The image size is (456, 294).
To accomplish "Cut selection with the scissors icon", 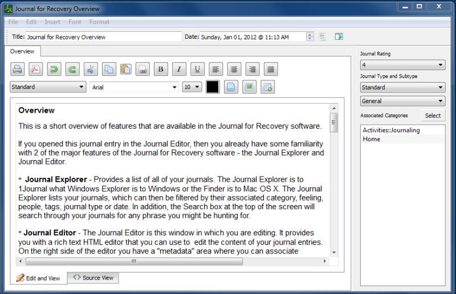I will pyautogui.click(x=91, y=70).
